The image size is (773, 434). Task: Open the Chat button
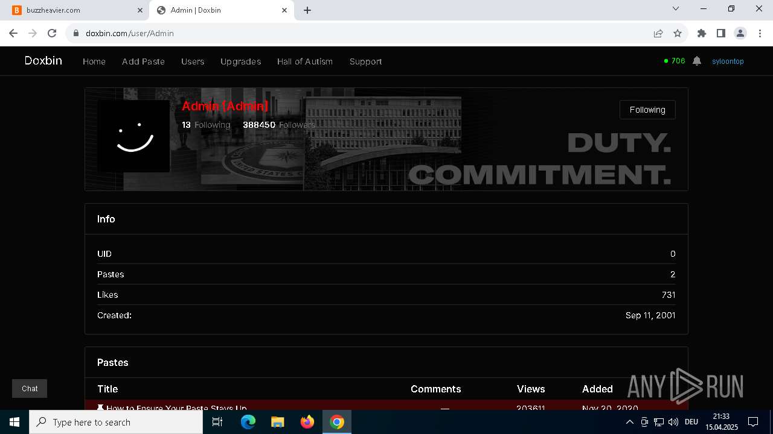coord(30,389)
